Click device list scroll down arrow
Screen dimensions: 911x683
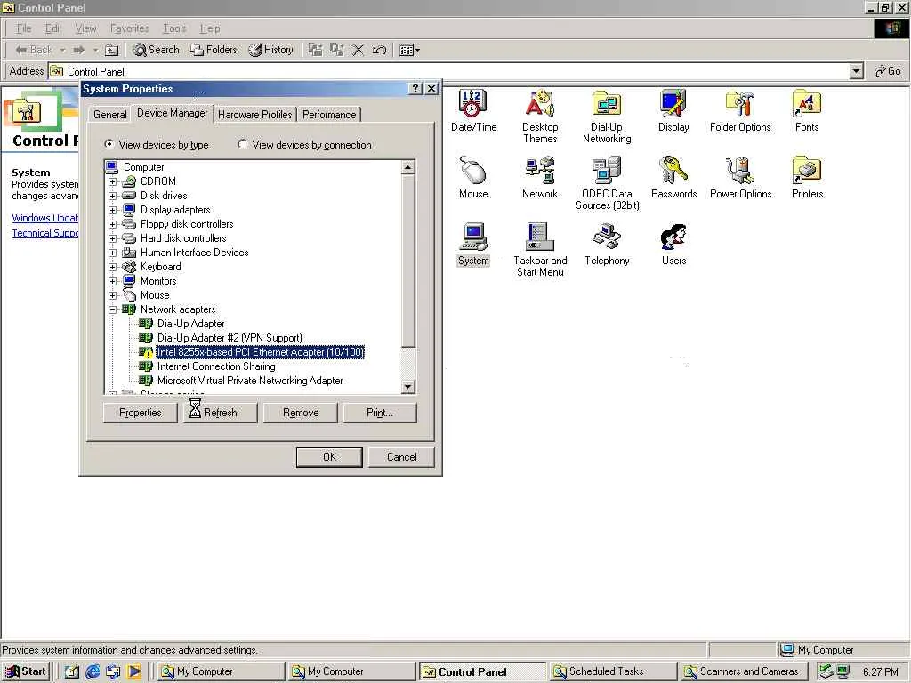point(408,387)
